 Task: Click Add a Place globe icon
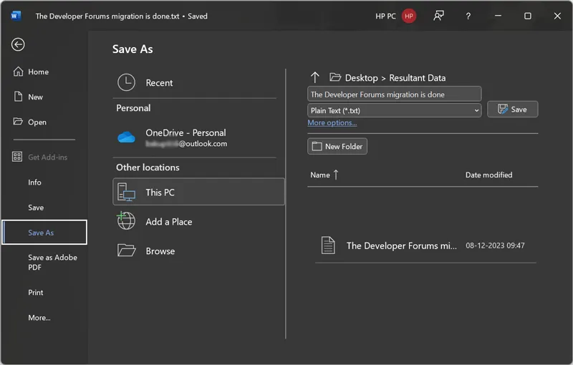click(127, 222)
